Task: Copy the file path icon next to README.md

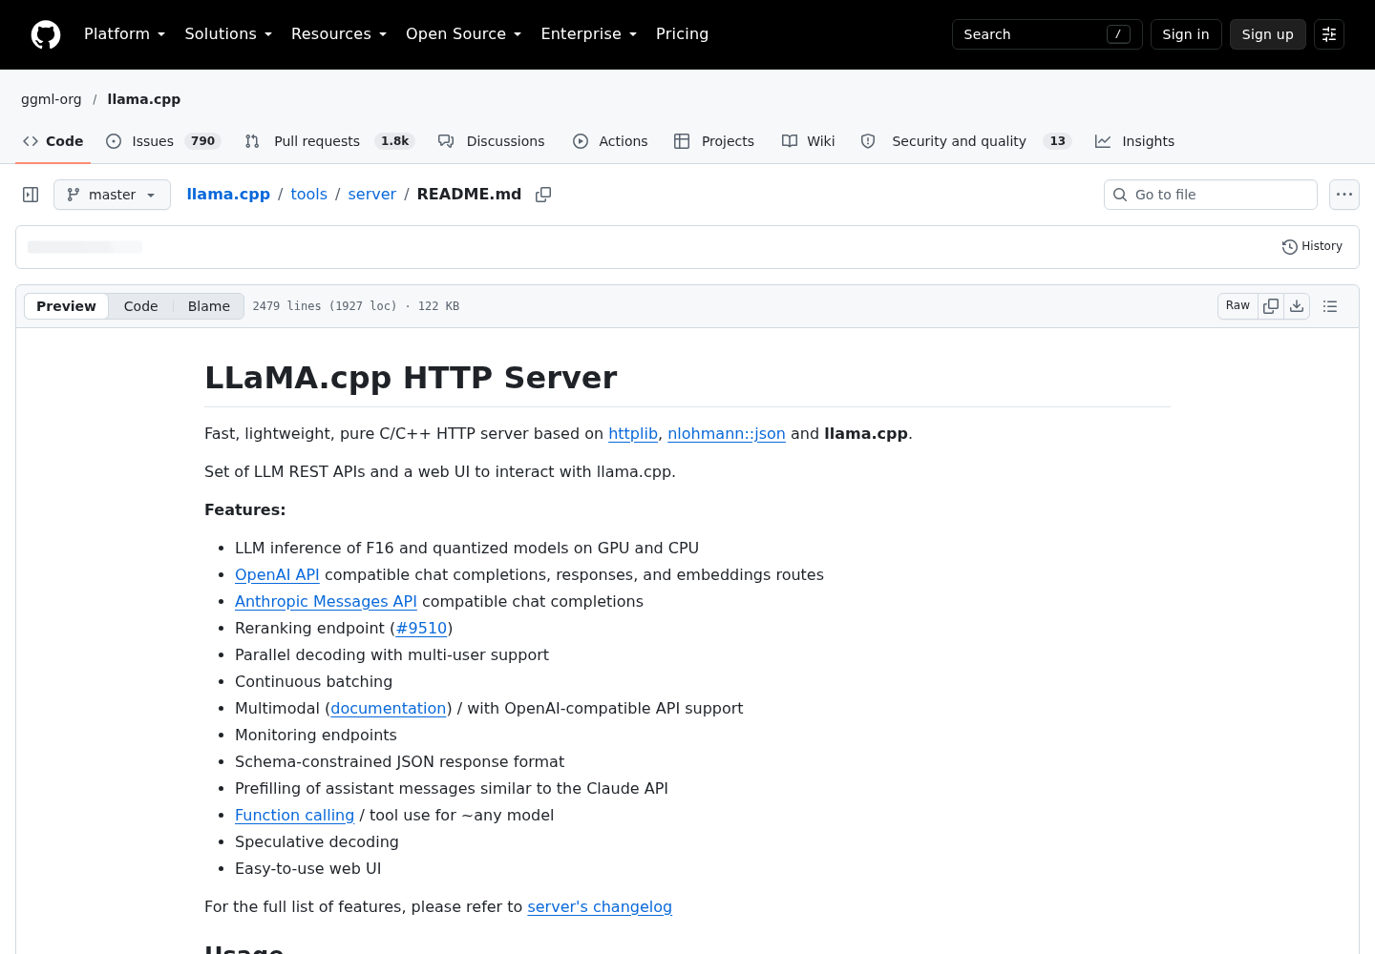Action: tap(543, 195)
